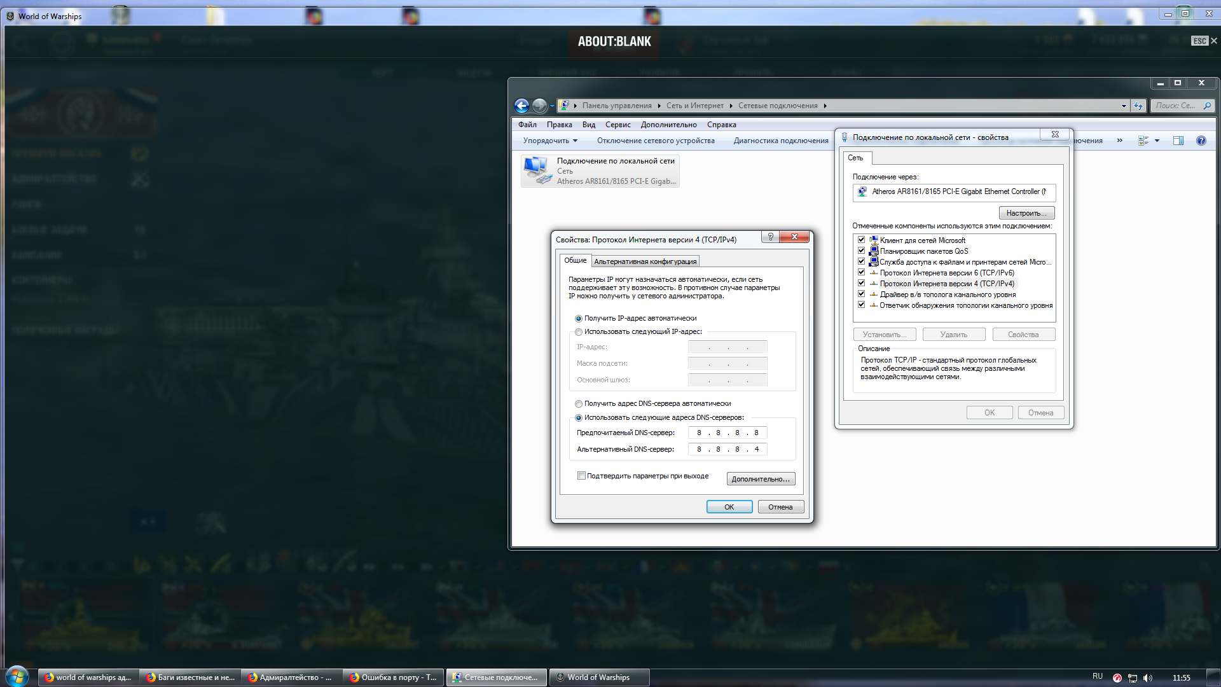1221x687 pixels.
Task: Click 'Отключение сетевого устройства' toolbar command
Action: [656, 141]
